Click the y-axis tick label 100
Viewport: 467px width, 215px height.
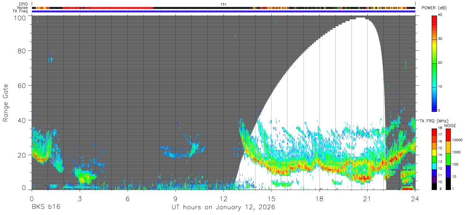[x=21, y=18]
